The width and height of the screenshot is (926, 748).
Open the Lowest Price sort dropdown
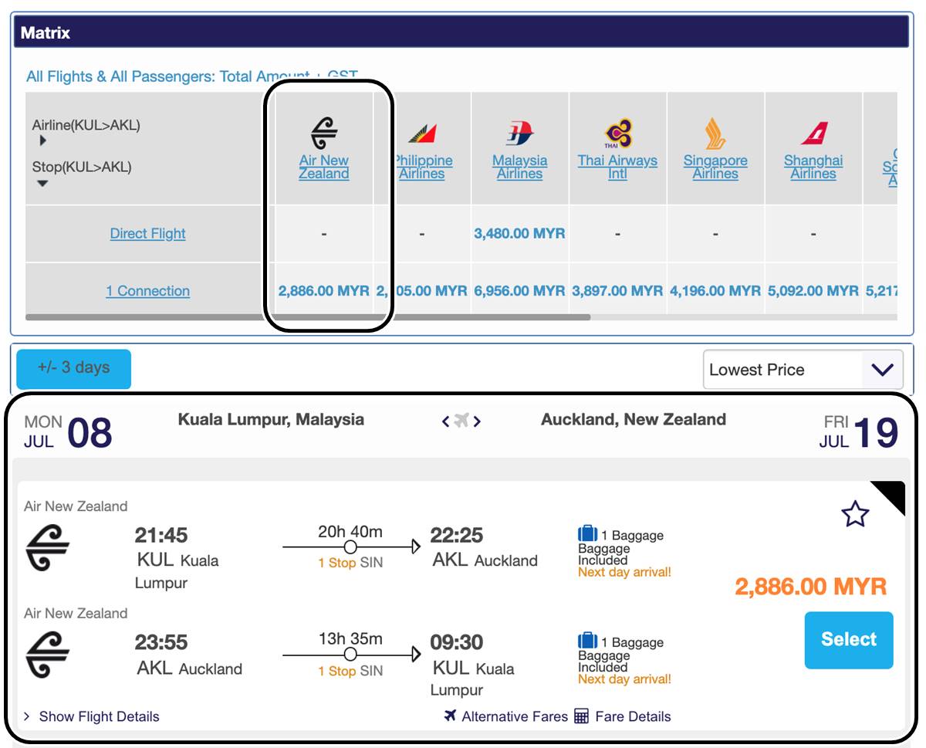(x=803, y=370)
